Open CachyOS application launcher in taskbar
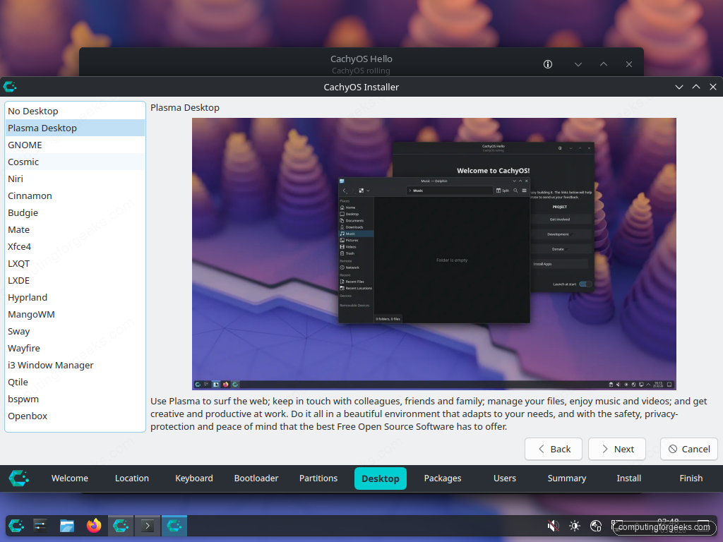 pos(17,525)
